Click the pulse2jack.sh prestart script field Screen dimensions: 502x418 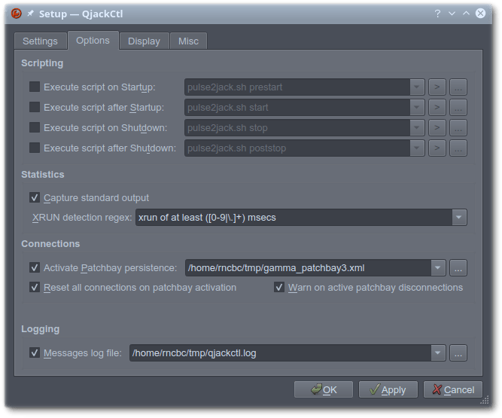(x=297, y=87)
